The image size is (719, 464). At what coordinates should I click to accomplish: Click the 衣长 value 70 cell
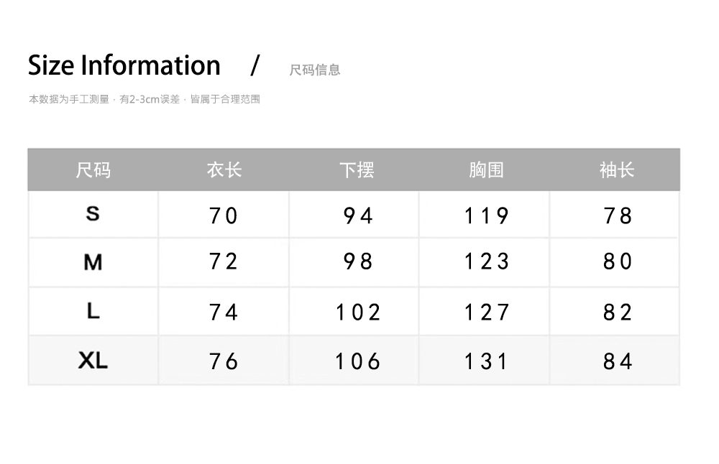[x=224, y=215]
